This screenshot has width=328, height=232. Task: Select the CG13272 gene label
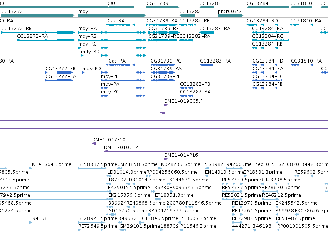point(12,11)
